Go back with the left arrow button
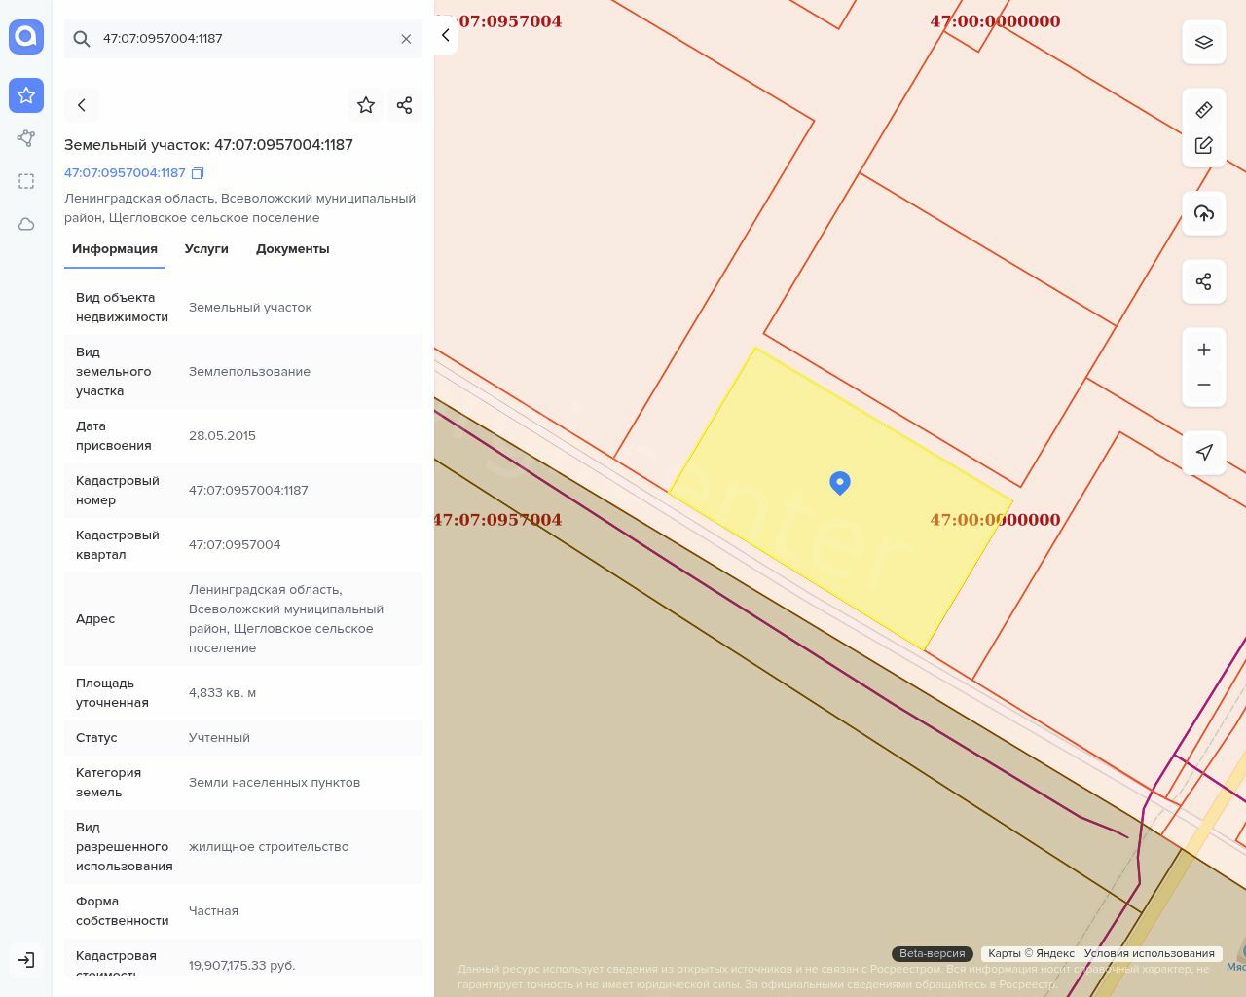Image resolution: width=1246 pixels, height=997 pixels. pyautogui.click(x=82, y=105)
